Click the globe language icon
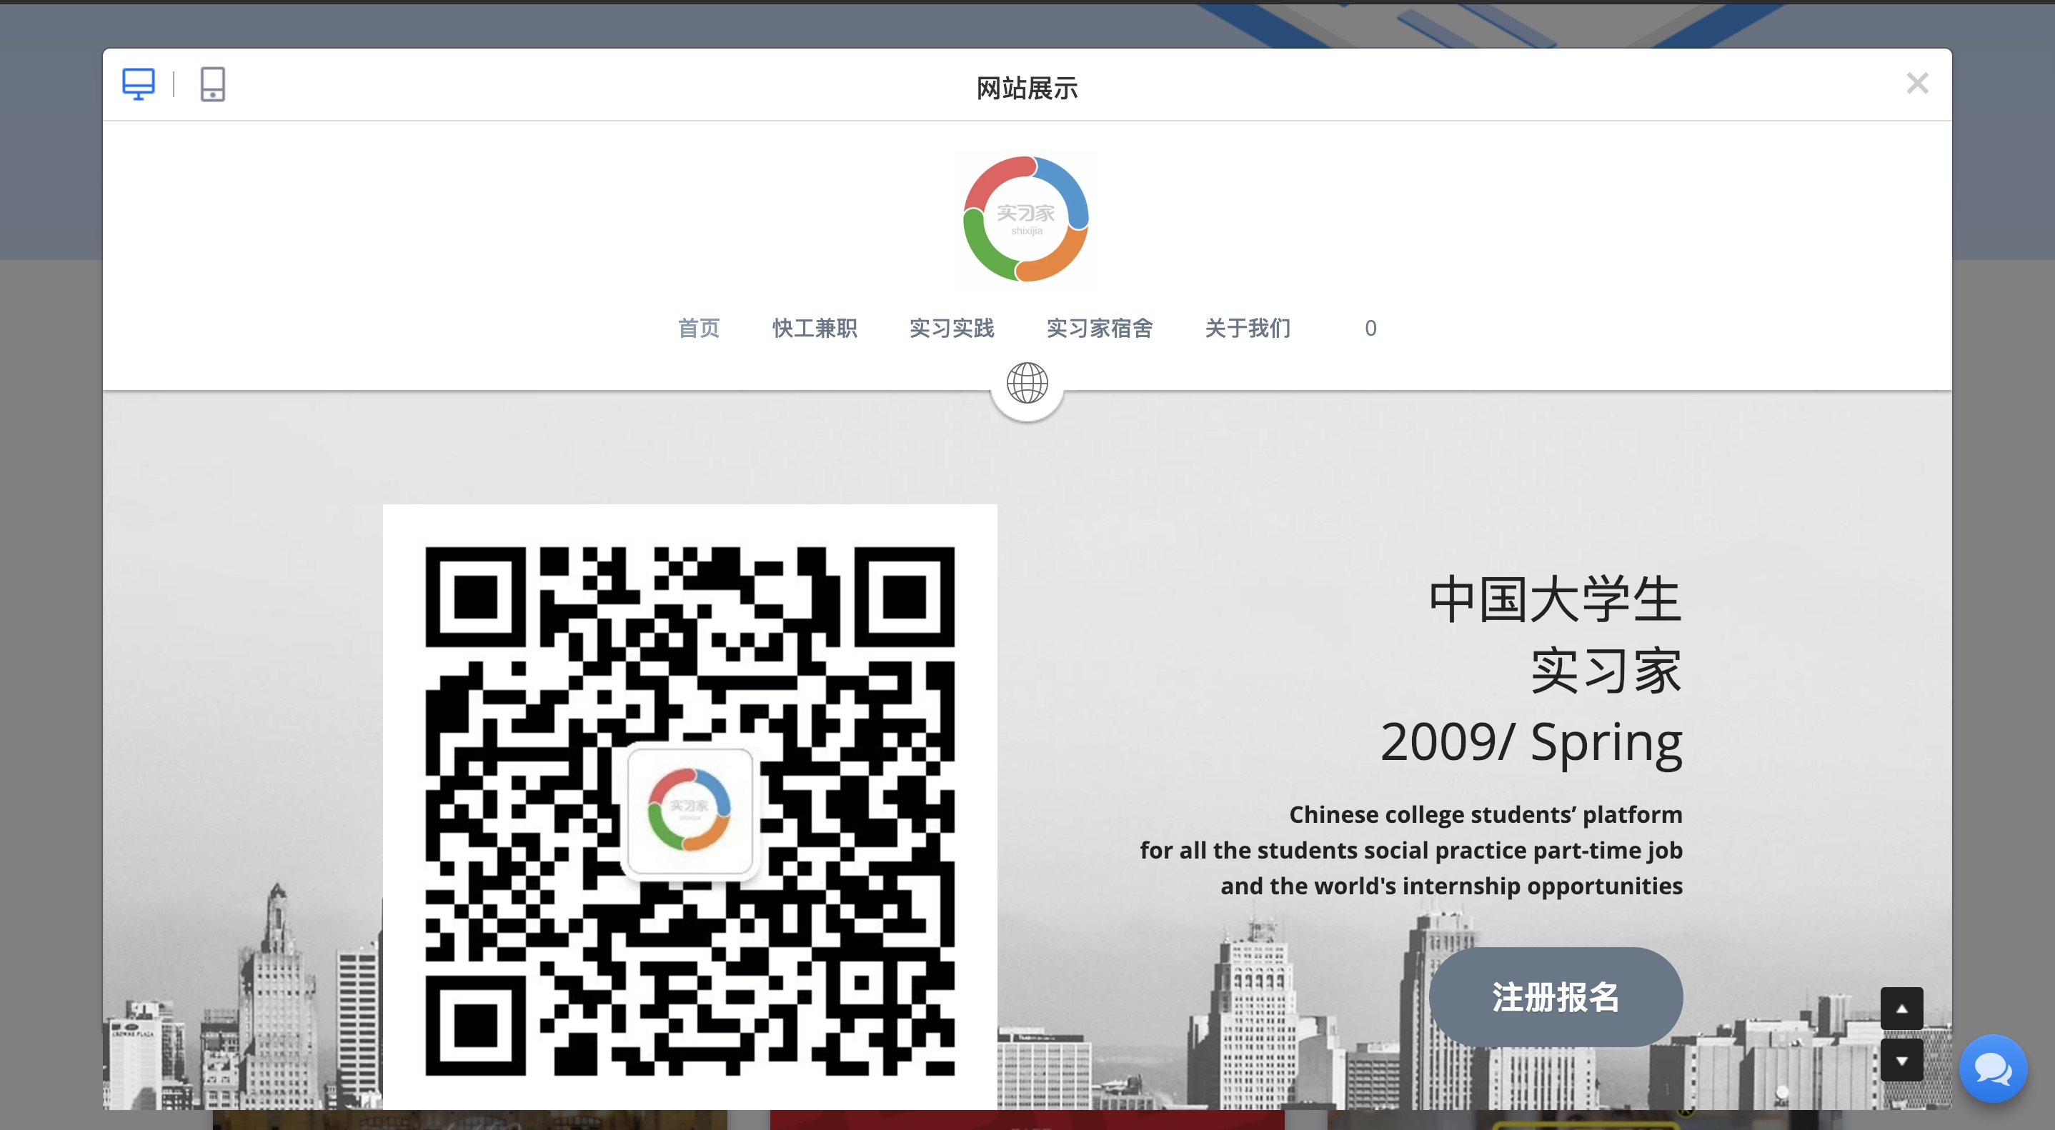The image size is (2055, 1130). tap(1027, 384)
